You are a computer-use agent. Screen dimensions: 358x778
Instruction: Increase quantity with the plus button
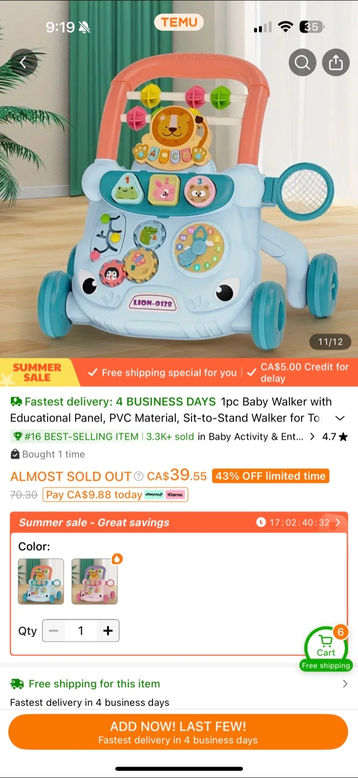tap(108, 631)
